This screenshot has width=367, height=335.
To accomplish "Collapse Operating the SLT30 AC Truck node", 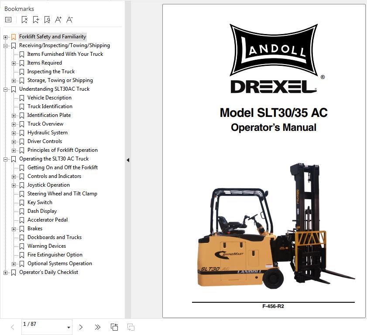I will pos(5,159).
